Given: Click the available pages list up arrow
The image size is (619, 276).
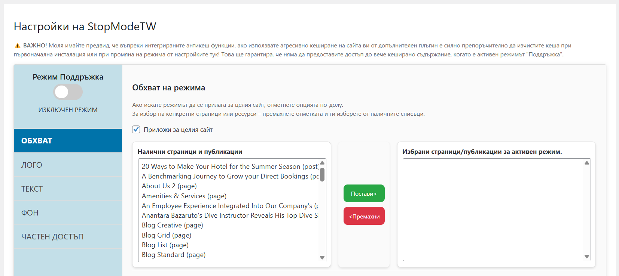Looking at the screenshot, I should 322,163.
